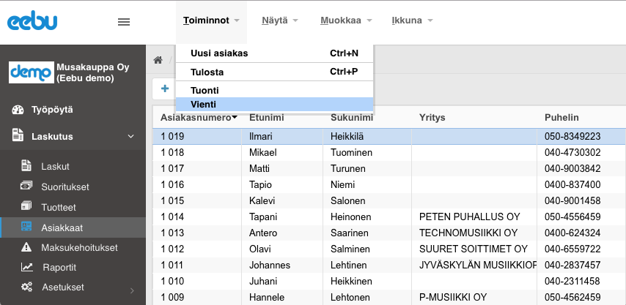Screen dimensions: 626x305
Task: Select the SUURET SOITTIMET OY cell
Action: [474, 249]
